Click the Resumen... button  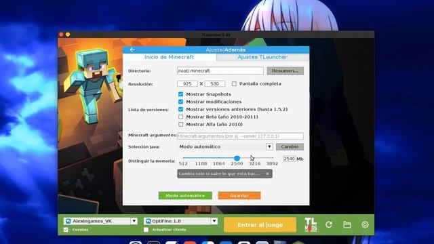(285, 70)
